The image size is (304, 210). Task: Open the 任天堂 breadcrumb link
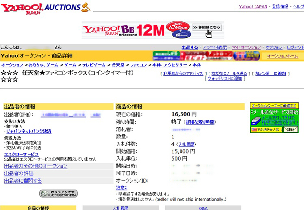[x=118, y=65]
